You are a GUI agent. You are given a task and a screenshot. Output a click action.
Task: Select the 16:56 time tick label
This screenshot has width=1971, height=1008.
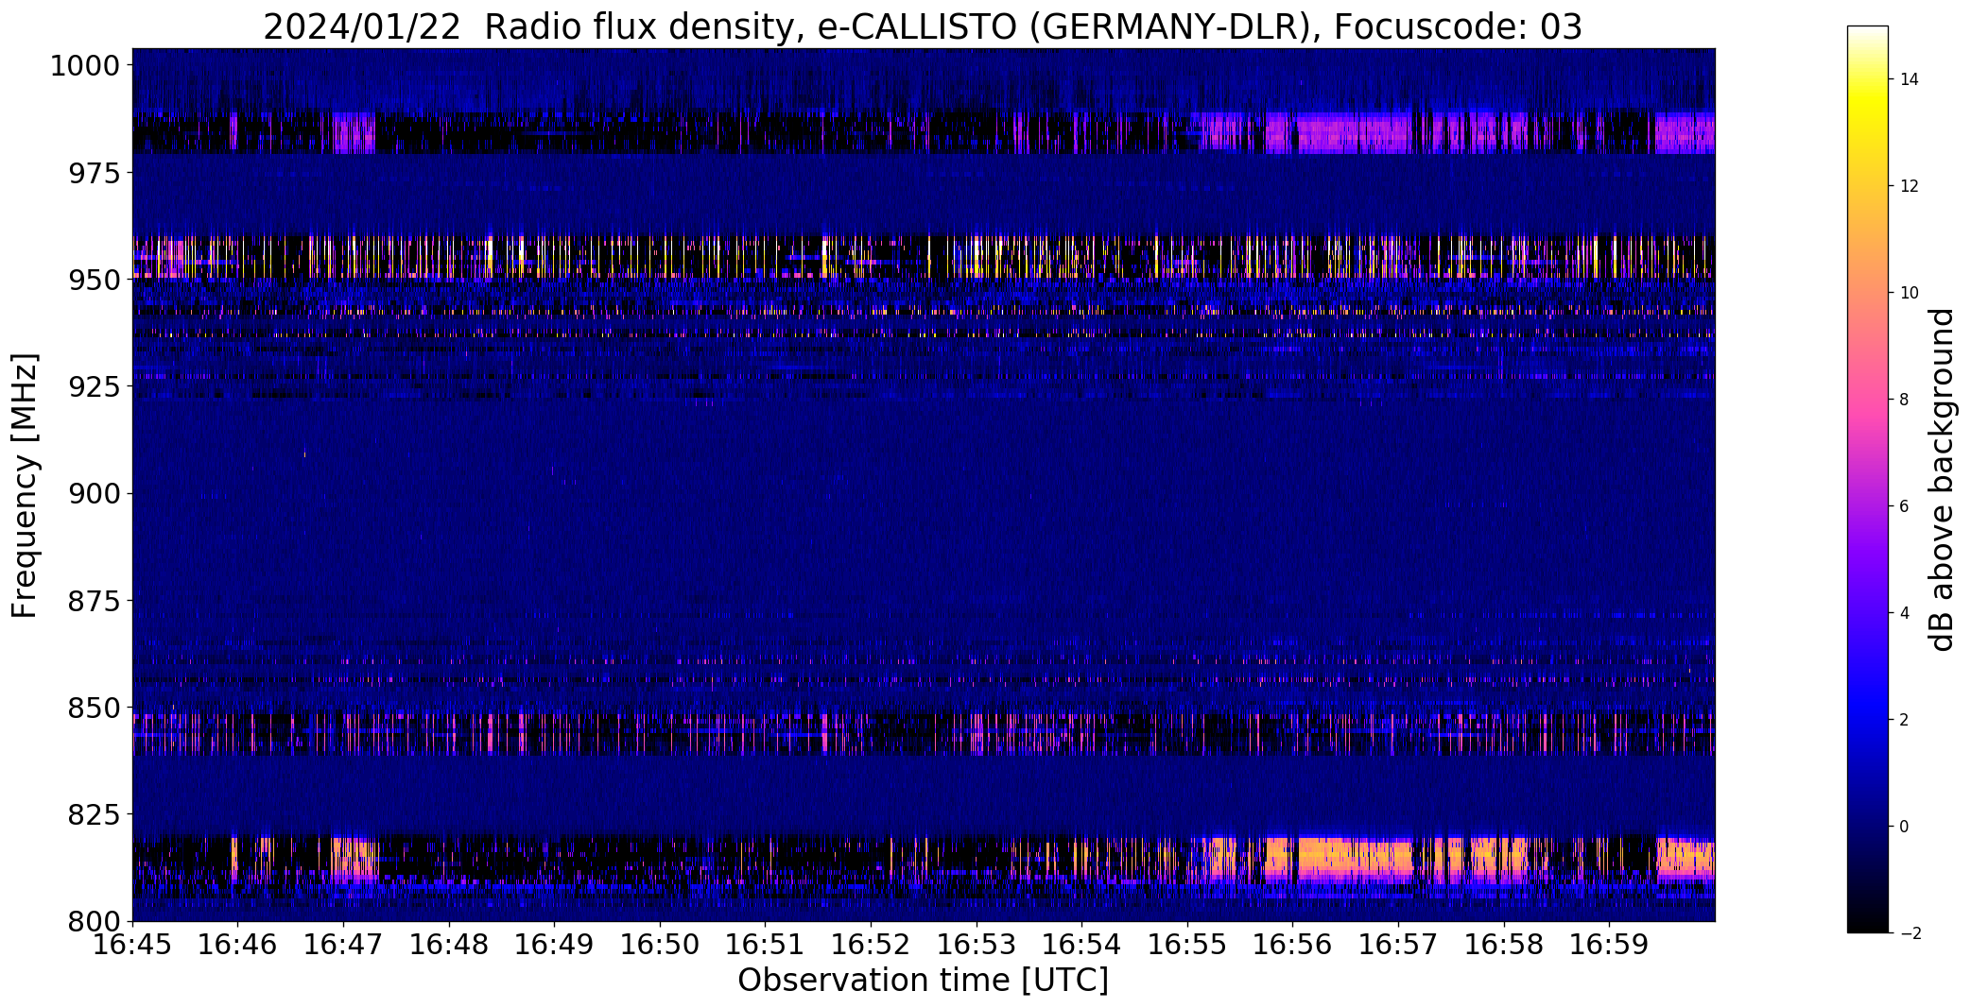click(1292, 945)
